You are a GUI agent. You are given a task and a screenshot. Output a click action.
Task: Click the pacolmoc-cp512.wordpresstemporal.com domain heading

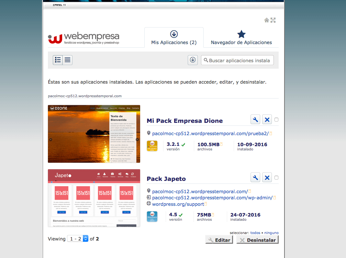tap(85, 96)
